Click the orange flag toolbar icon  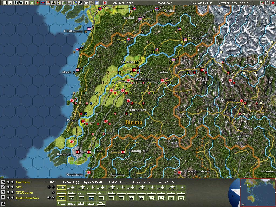click(x=48, y=3)
